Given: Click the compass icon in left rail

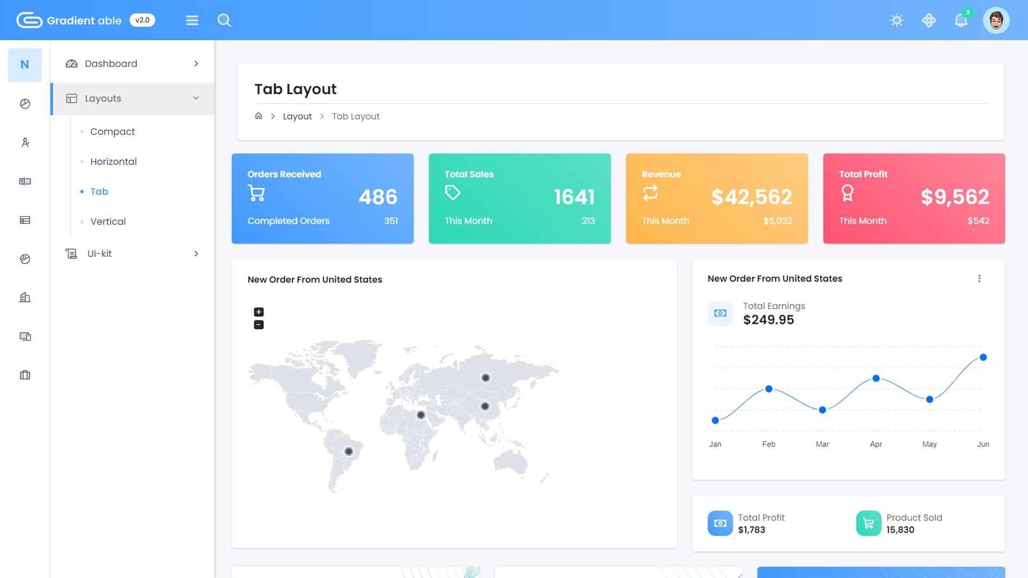Looking at the screenshot, I should [x=25, y=142].
